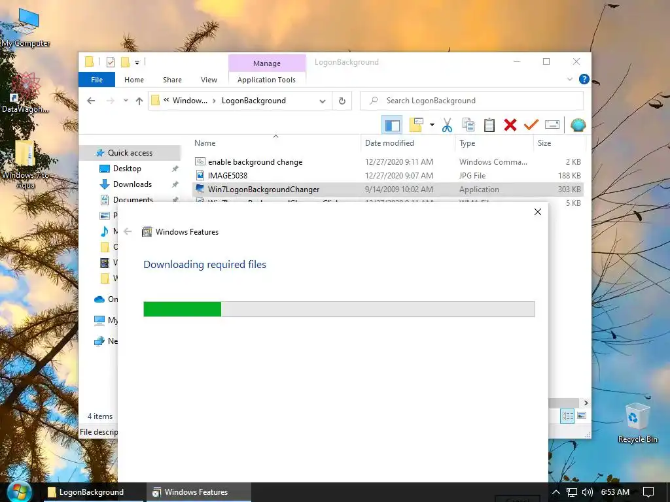Click LogonBackground in address breadcrumb

point(253,101)
